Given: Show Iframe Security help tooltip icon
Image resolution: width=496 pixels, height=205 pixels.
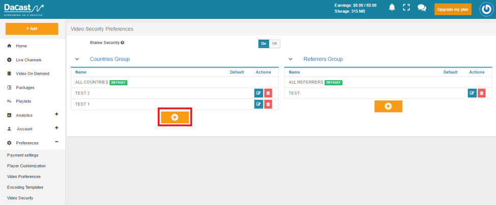Looking at the screenshot, I should (123, 43).
